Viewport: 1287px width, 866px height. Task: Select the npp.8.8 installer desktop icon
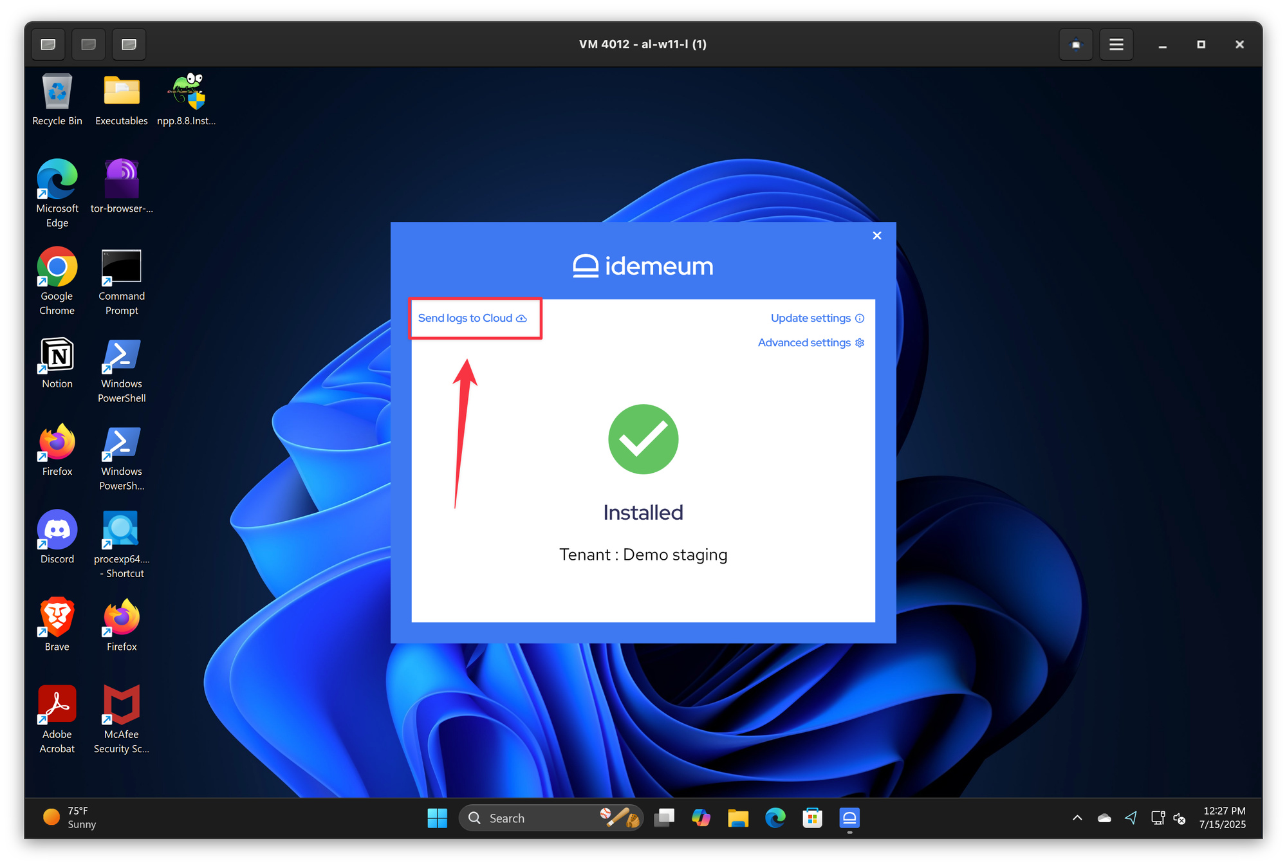187,100
